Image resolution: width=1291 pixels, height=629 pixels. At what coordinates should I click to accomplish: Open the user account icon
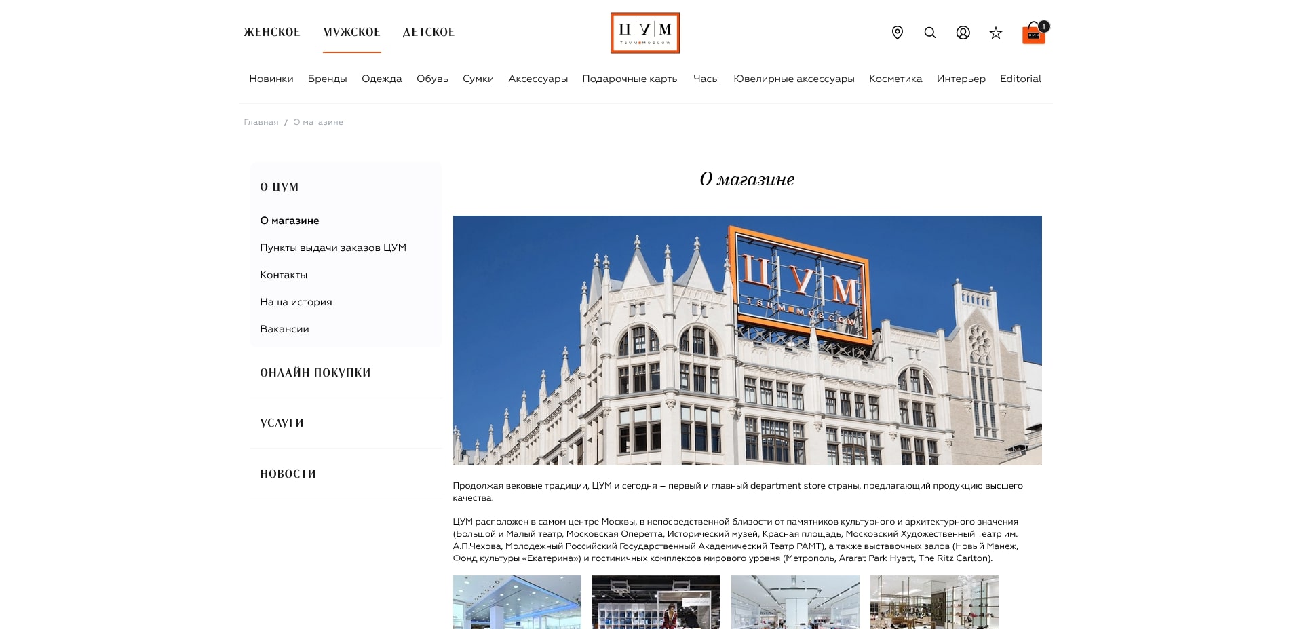pos(963,33)
